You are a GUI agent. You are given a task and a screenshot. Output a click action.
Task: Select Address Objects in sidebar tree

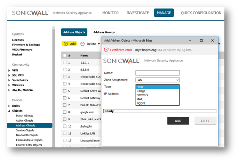30,125
